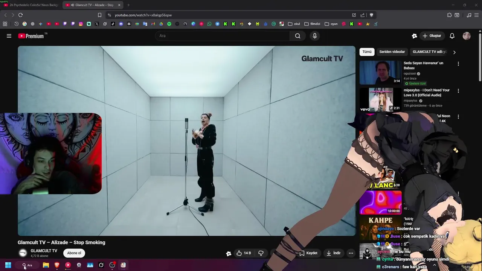The image size is (482, 271).
Task: Open the apps grid icon in the bookmarks bar
Action: tap(5, 24)
